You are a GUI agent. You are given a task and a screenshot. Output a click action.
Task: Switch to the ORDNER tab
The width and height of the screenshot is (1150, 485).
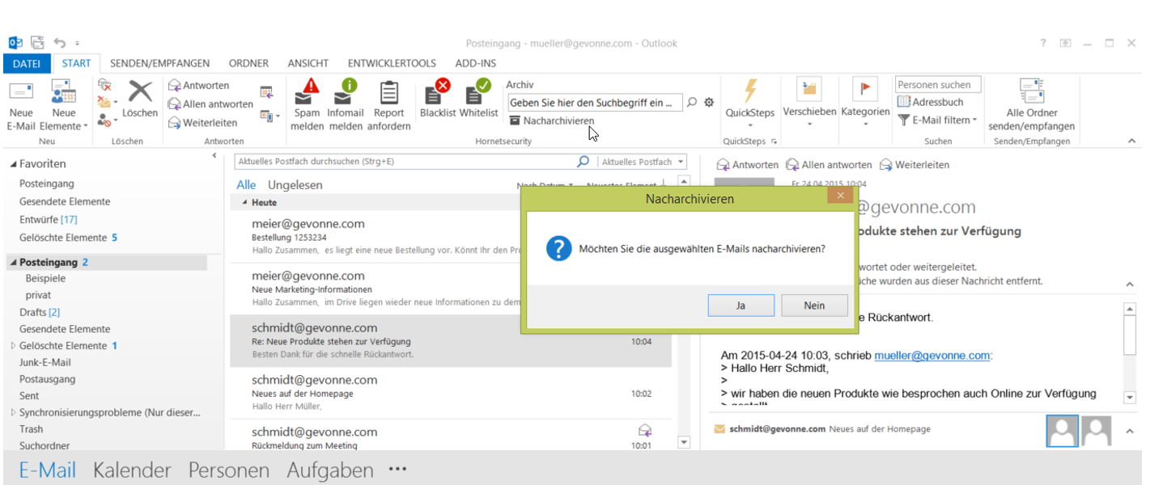248,63
